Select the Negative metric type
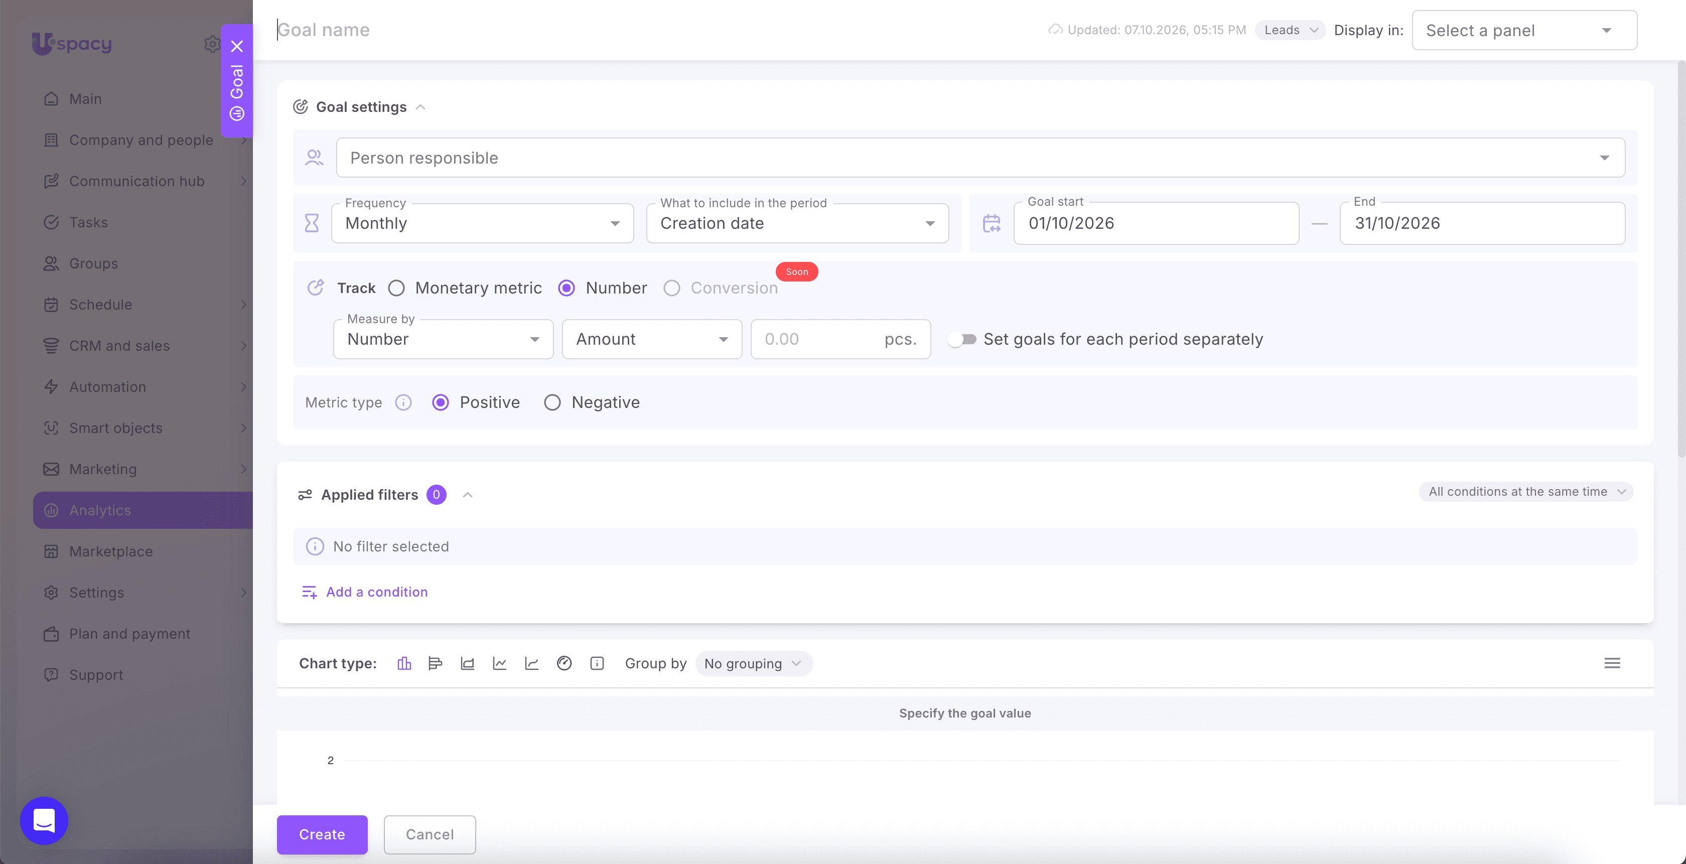This screenshot has width=1686, height=864. click(x=552, y=402)
